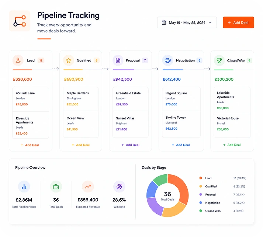Add Deal in the Negotiation column

[181, 145]
